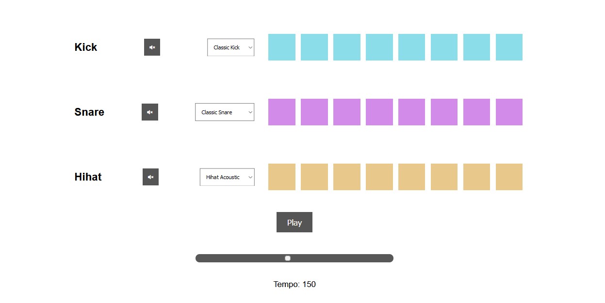The width and height of the screenshot is (605, 303).
Task: Mute the Hihat track speaker icon
Action: pyautogui.click(x=150, y=177)
